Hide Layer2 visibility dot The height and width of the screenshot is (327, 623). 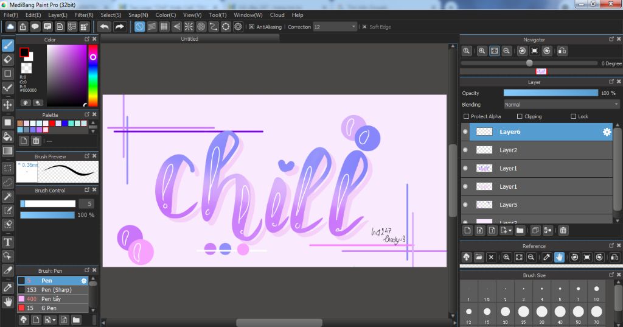465,150
